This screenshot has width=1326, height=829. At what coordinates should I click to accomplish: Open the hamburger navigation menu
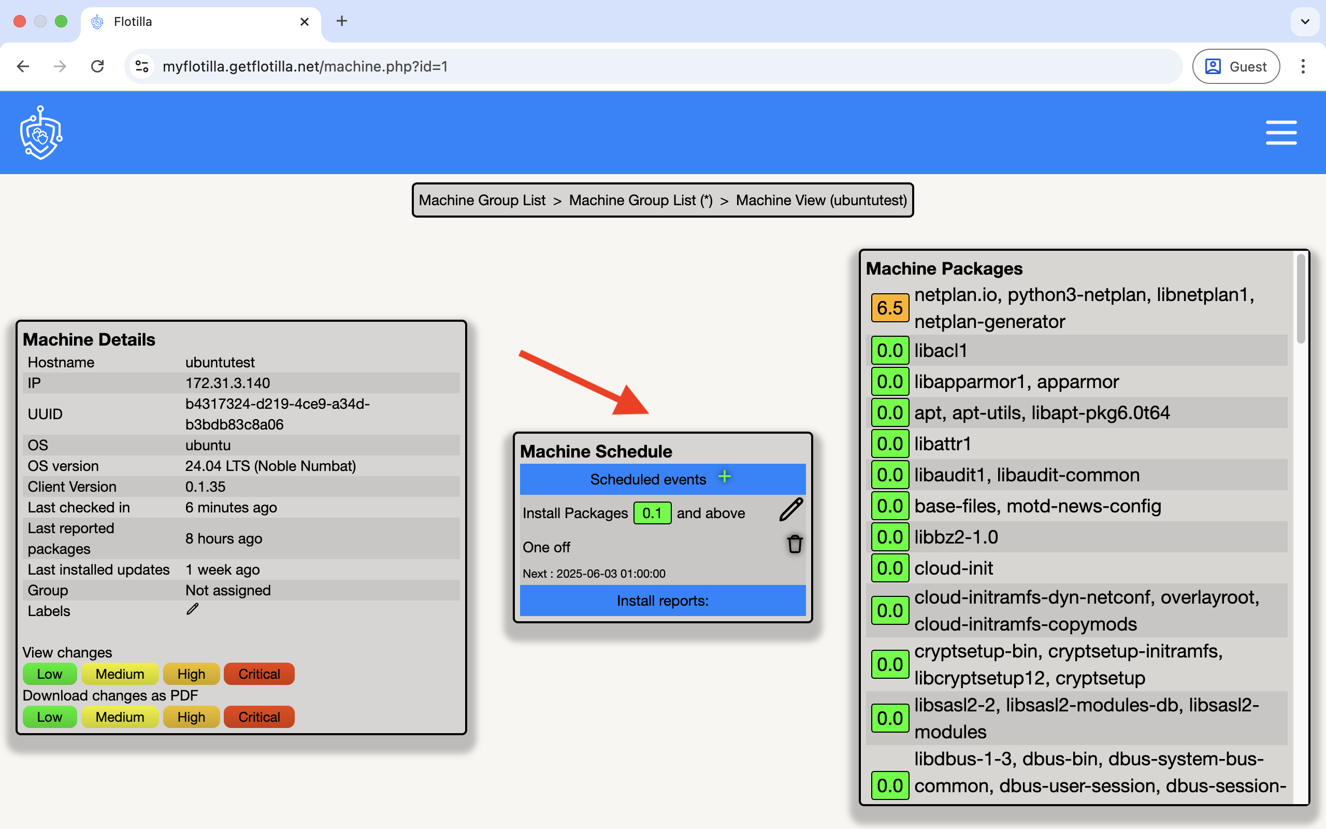pyautogui.click(x=1280, y=133)
